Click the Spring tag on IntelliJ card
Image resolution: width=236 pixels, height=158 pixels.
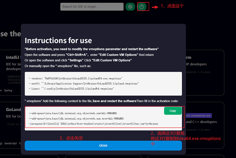8,90
